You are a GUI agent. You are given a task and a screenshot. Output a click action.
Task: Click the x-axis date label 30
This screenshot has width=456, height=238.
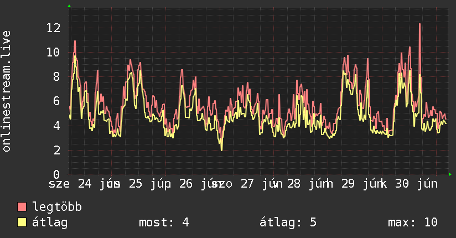coord(402,184)
